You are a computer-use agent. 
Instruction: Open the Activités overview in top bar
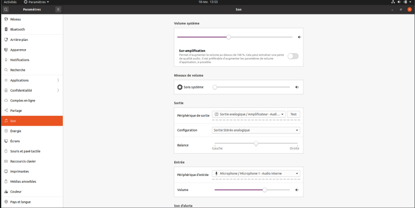coord(10,2)
